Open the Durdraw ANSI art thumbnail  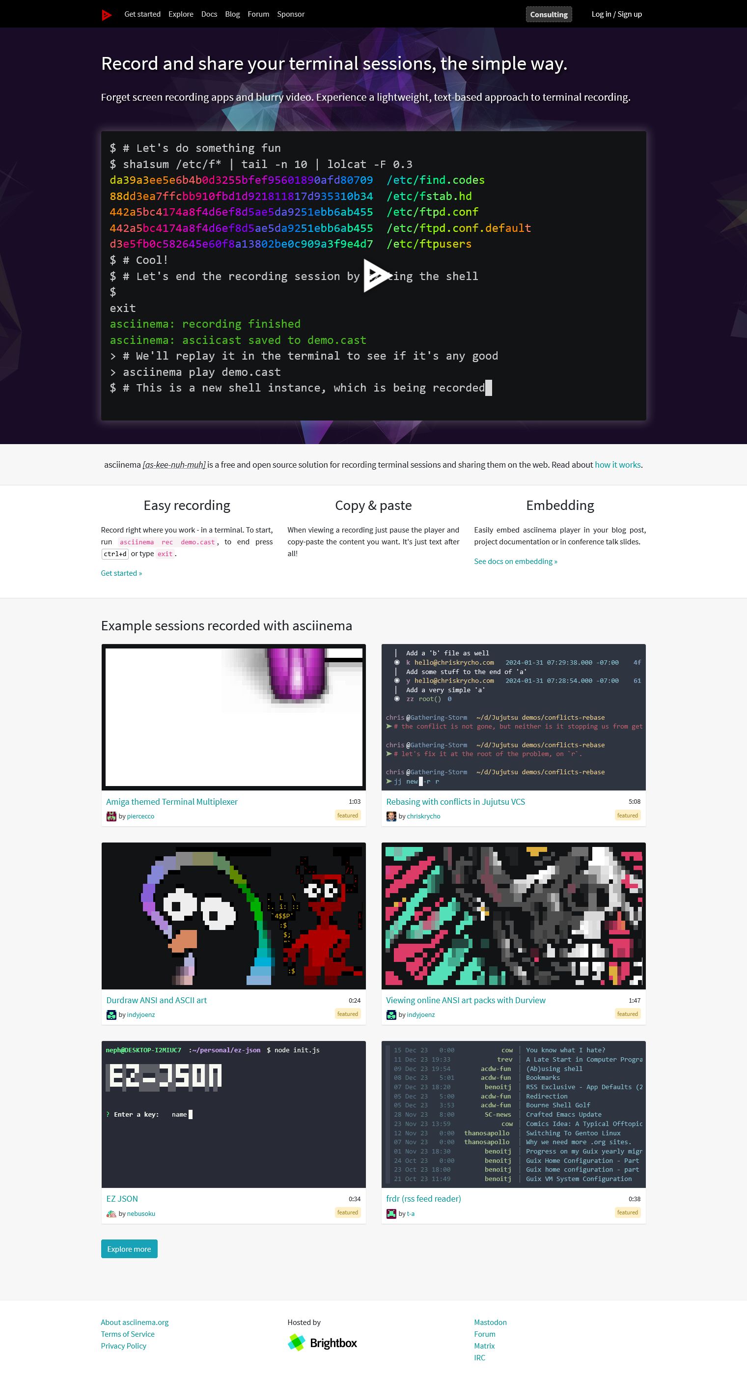tap(233, 916)
